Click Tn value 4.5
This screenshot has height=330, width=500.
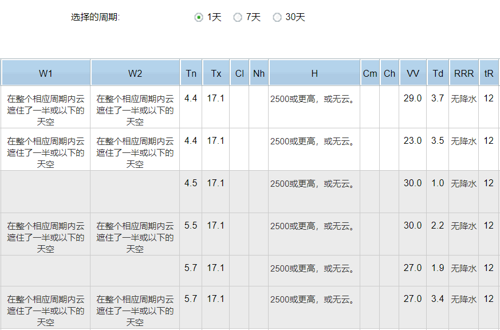click(191, 183)
